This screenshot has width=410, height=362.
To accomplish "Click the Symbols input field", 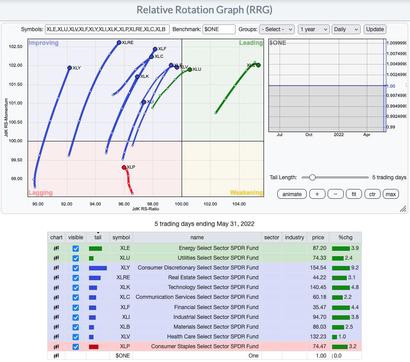I will (x=107, y=29).
